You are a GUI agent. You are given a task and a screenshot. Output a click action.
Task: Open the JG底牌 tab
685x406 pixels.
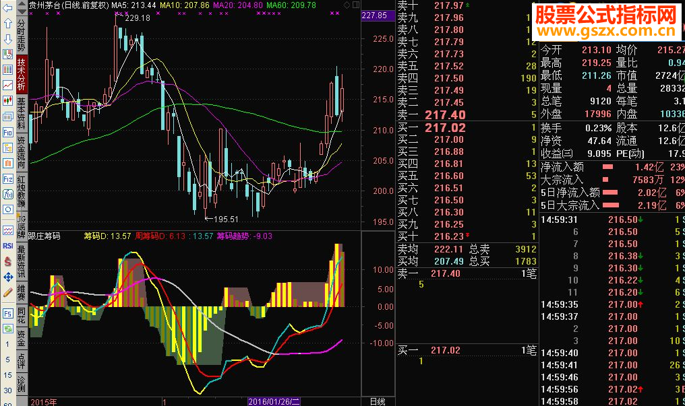(22, 227)
